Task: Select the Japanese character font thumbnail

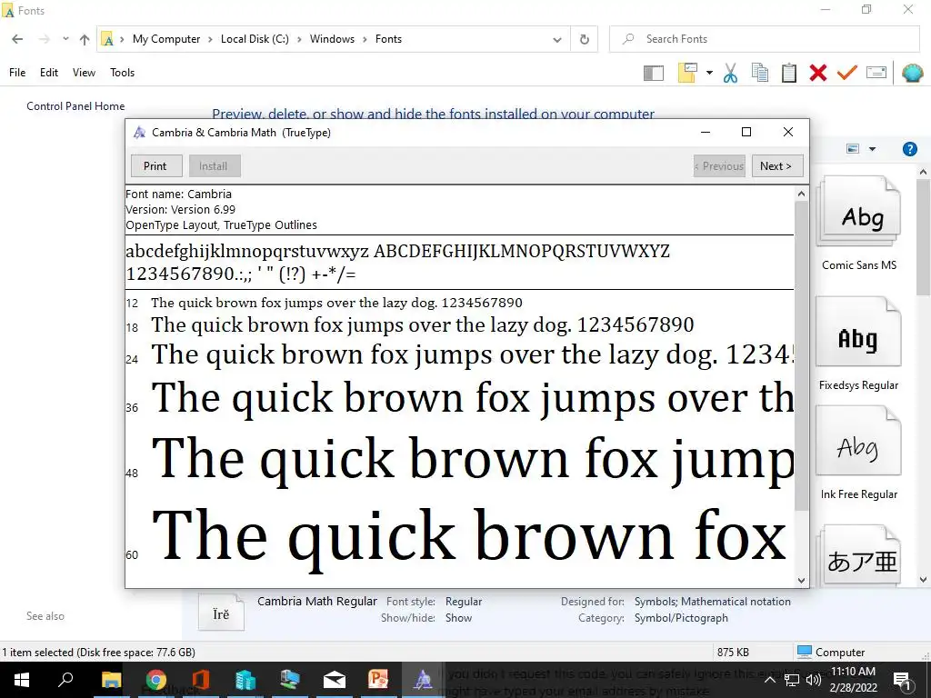Action: [x=858, y=555]
